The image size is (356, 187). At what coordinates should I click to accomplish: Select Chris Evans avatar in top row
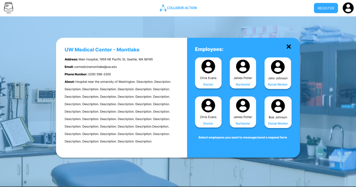[x=208, y=67]
